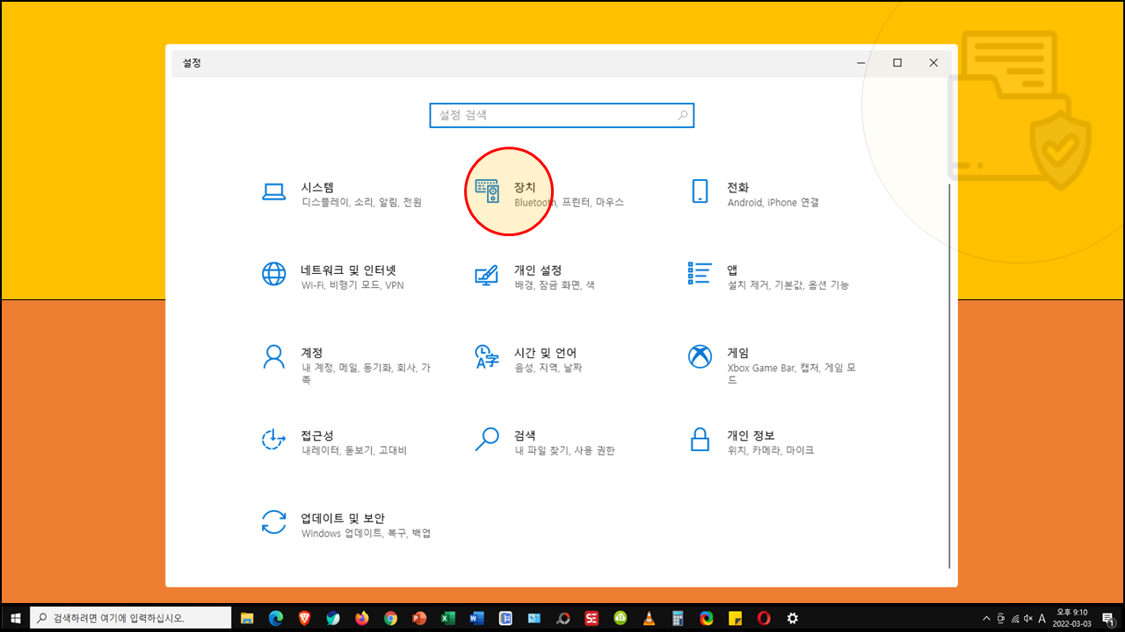Launch Microsoft Edge from the taskbar

276,618
